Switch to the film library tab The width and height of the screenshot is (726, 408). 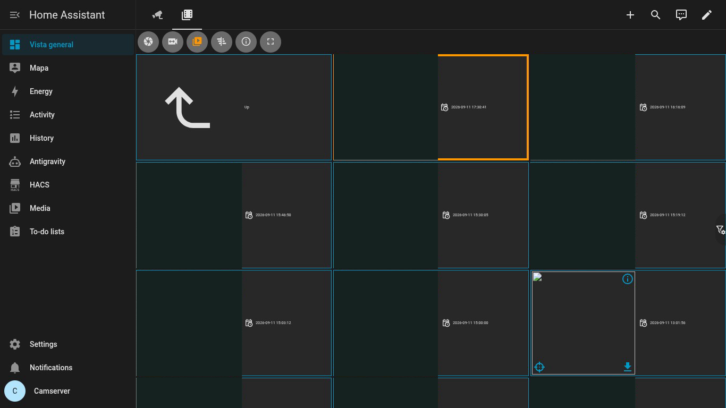(187, 15)
